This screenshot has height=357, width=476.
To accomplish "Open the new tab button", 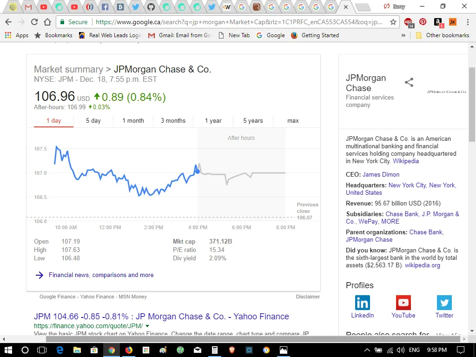I will click(x=363, y=7).
